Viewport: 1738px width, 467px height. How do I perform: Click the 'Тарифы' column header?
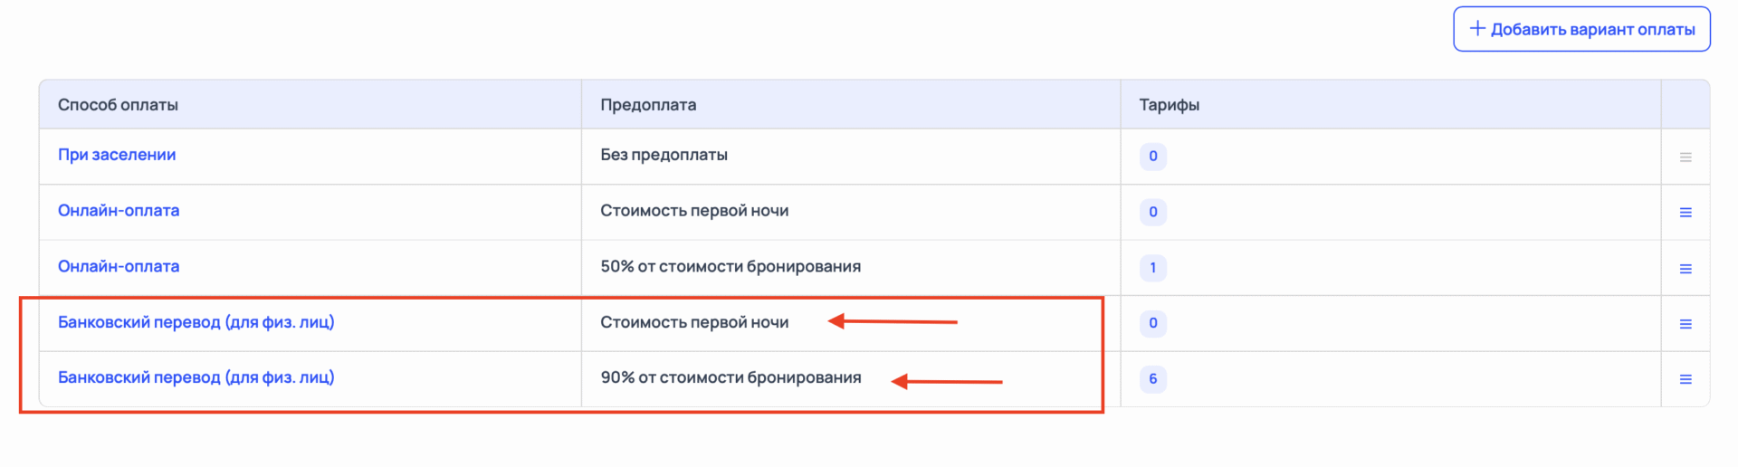coord(1169,105)
